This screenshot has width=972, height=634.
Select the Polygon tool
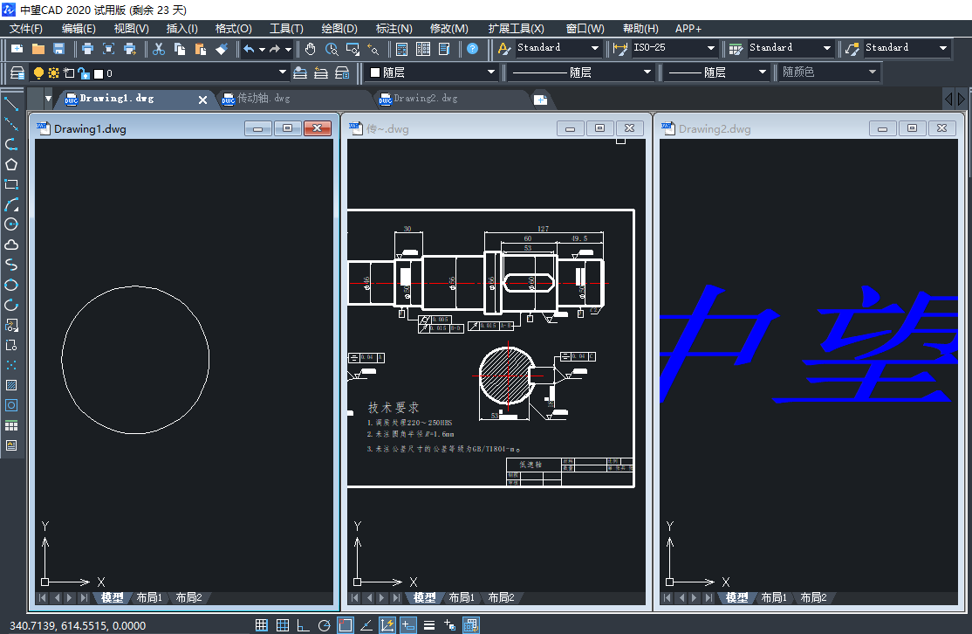tap(11, 164)
